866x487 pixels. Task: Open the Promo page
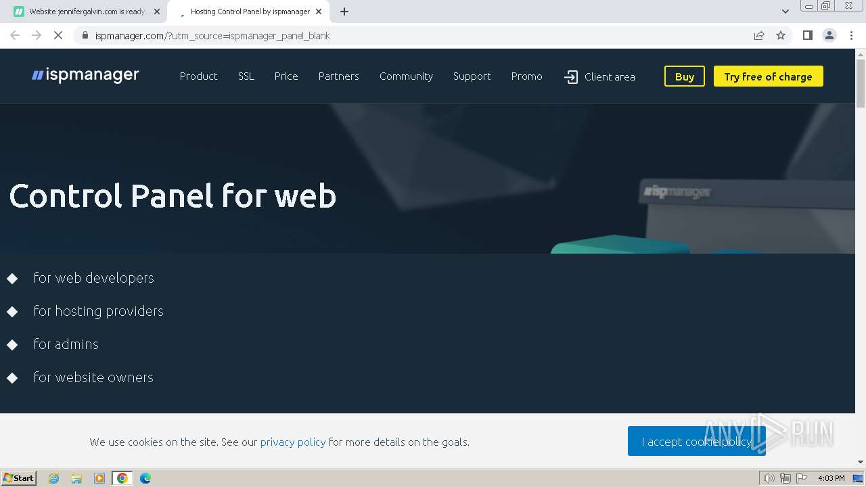[527, 76]
